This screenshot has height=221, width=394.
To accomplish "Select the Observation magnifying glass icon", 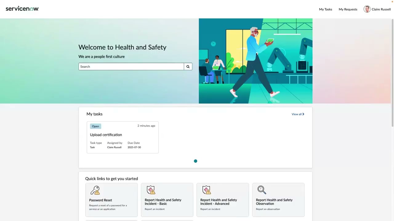I will click(262, 190).
